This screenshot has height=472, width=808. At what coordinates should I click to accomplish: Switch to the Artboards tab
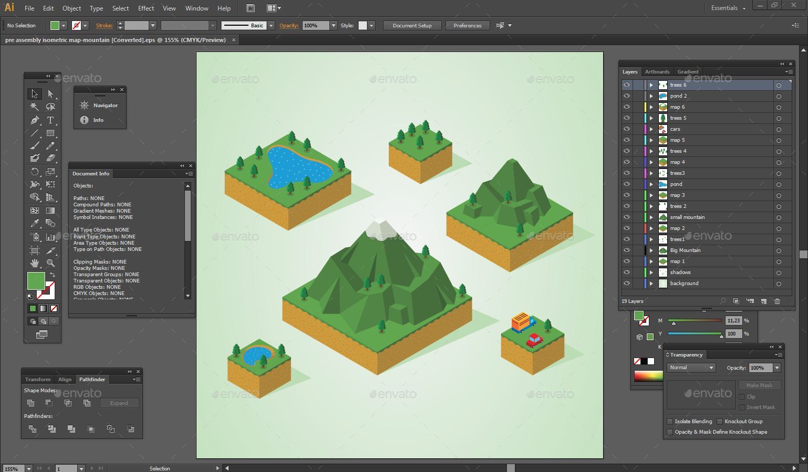tap(657, 71)
